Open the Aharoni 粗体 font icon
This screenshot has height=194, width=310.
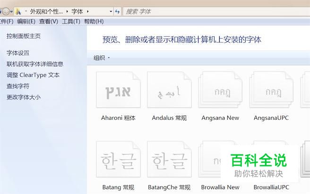pyautogui.click(x=118, y=90)
